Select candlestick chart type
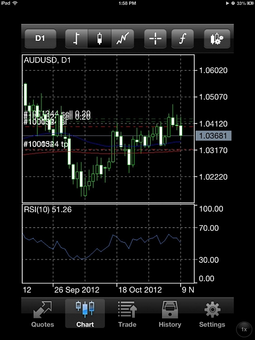Image resolution: width=255 pixels, height=340 pixels. tap(99, 39)
